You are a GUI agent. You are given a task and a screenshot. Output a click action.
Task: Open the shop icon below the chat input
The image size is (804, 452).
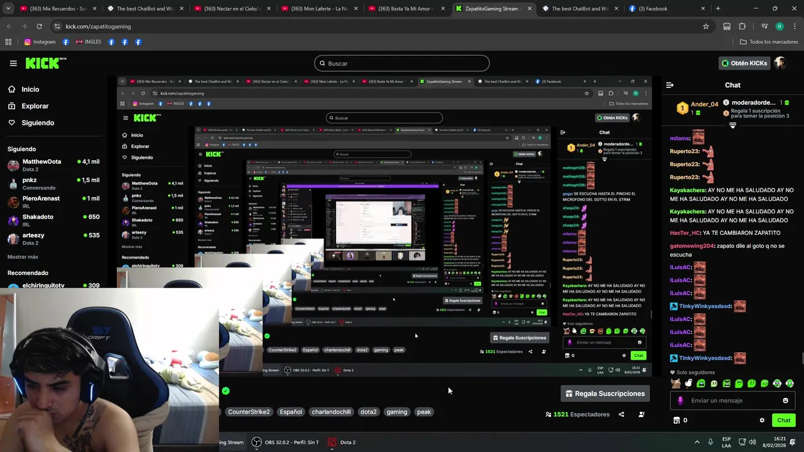pos(676,420)
